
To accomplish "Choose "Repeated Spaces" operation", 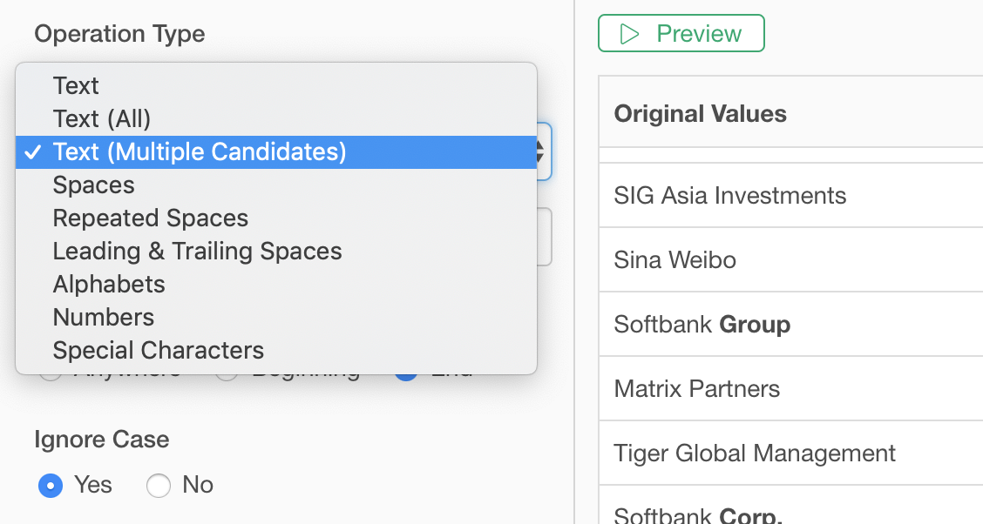I will click(x=150, y=218).
